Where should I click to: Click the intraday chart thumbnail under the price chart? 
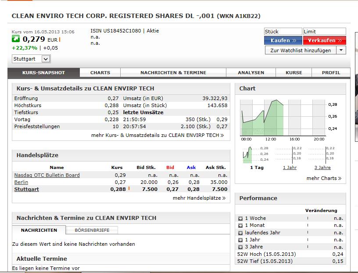click(249, 154)
